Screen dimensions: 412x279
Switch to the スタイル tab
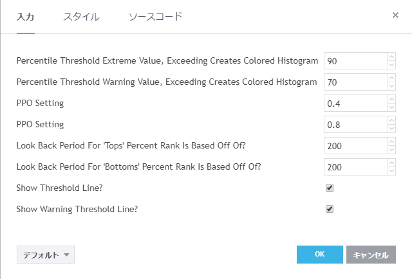(x=81, y=17)
